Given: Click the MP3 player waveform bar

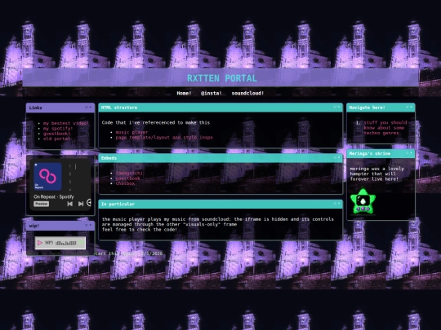Looking at the screenshot, I should click(66, 243).
